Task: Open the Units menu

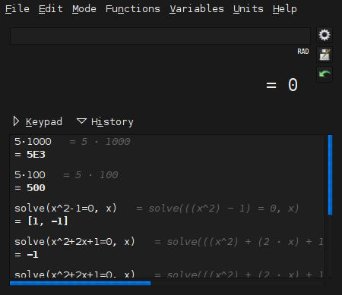Action: pos(249,9)
